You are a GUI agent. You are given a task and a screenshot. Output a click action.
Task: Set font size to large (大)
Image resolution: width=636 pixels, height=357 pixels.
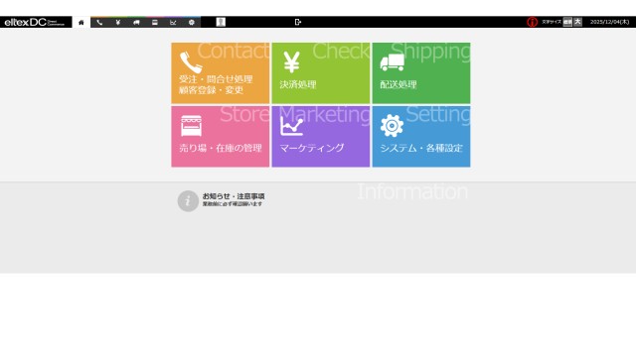pyautogui.click(x=577, y=22)
